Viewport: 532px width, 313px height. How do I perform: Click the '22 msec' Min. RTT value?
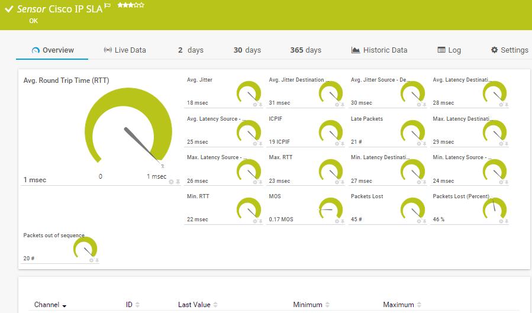coord(198,220)
